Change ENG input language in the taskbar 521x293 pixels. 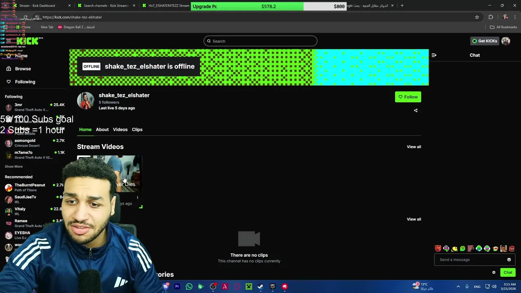477,286
